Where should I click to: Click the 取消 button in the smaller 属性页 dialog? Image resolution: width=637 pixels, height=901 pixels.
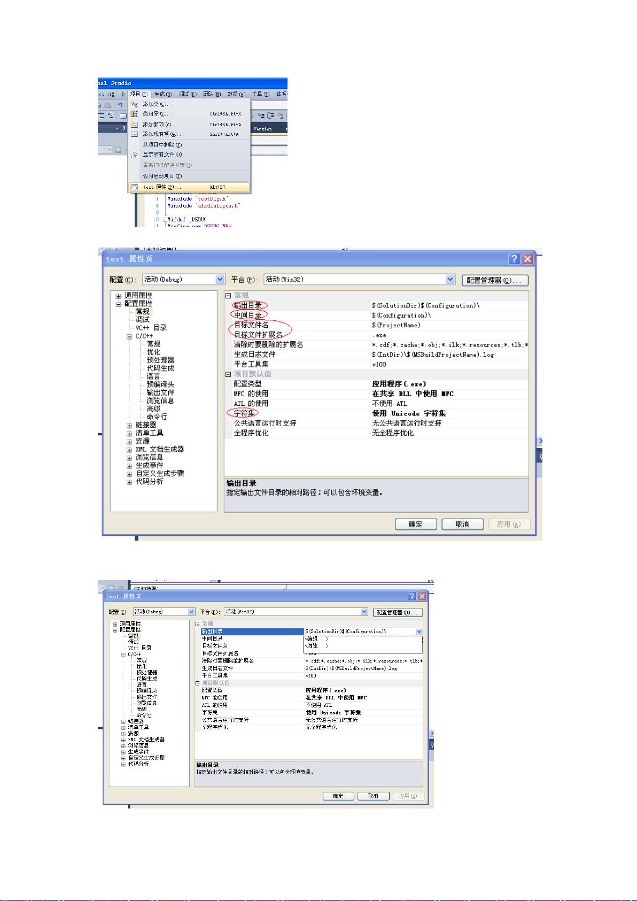coord(373,796)
